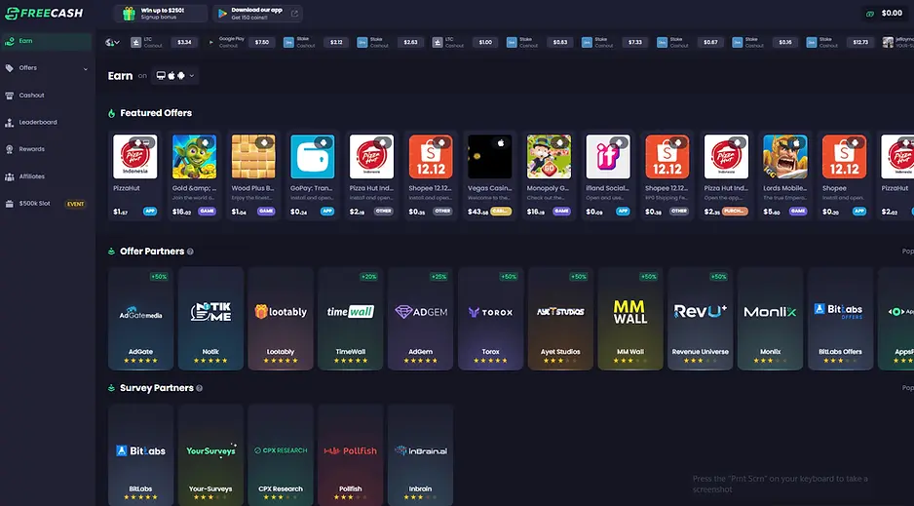Open the Monlix partner card
This screenshot has height=506, width=914.
tap(770, 318)
